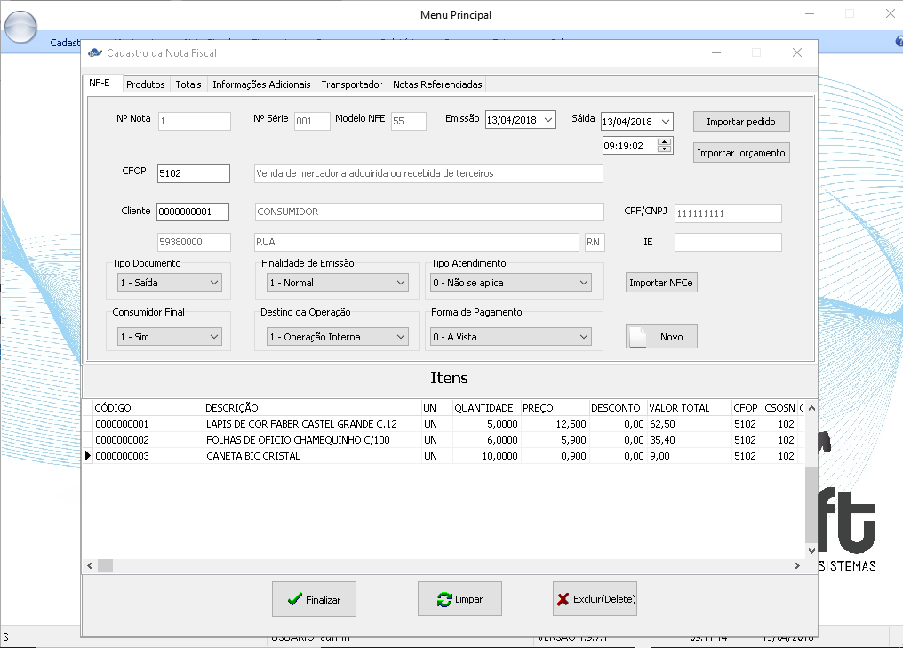Open the Sáida date dropdown
The height and width of the screenshot is (648, 903).
click(x=666, y=122)
